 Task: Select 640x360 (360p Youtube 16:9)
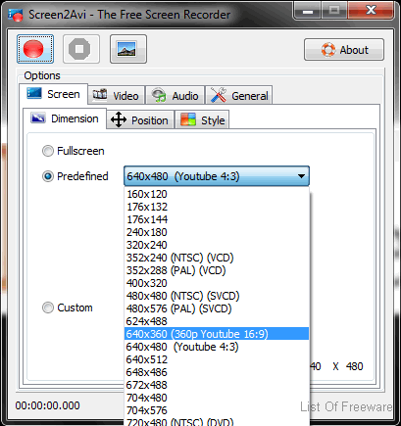click(217, 334)
